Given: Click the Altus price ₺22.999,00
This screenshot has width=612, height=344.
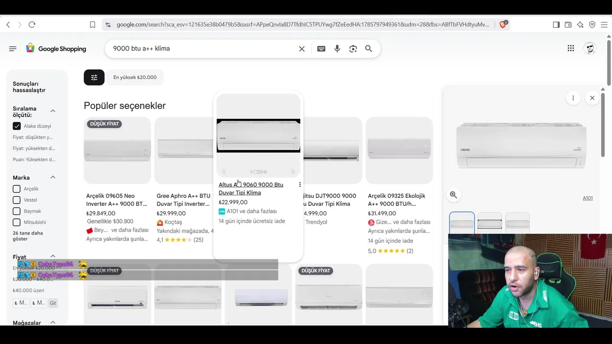Looking at the screenshot, I should coord(233,202).
